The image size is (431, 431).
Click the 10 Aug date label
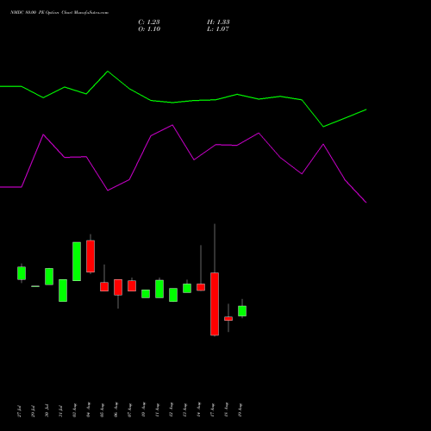pos(143,410)
